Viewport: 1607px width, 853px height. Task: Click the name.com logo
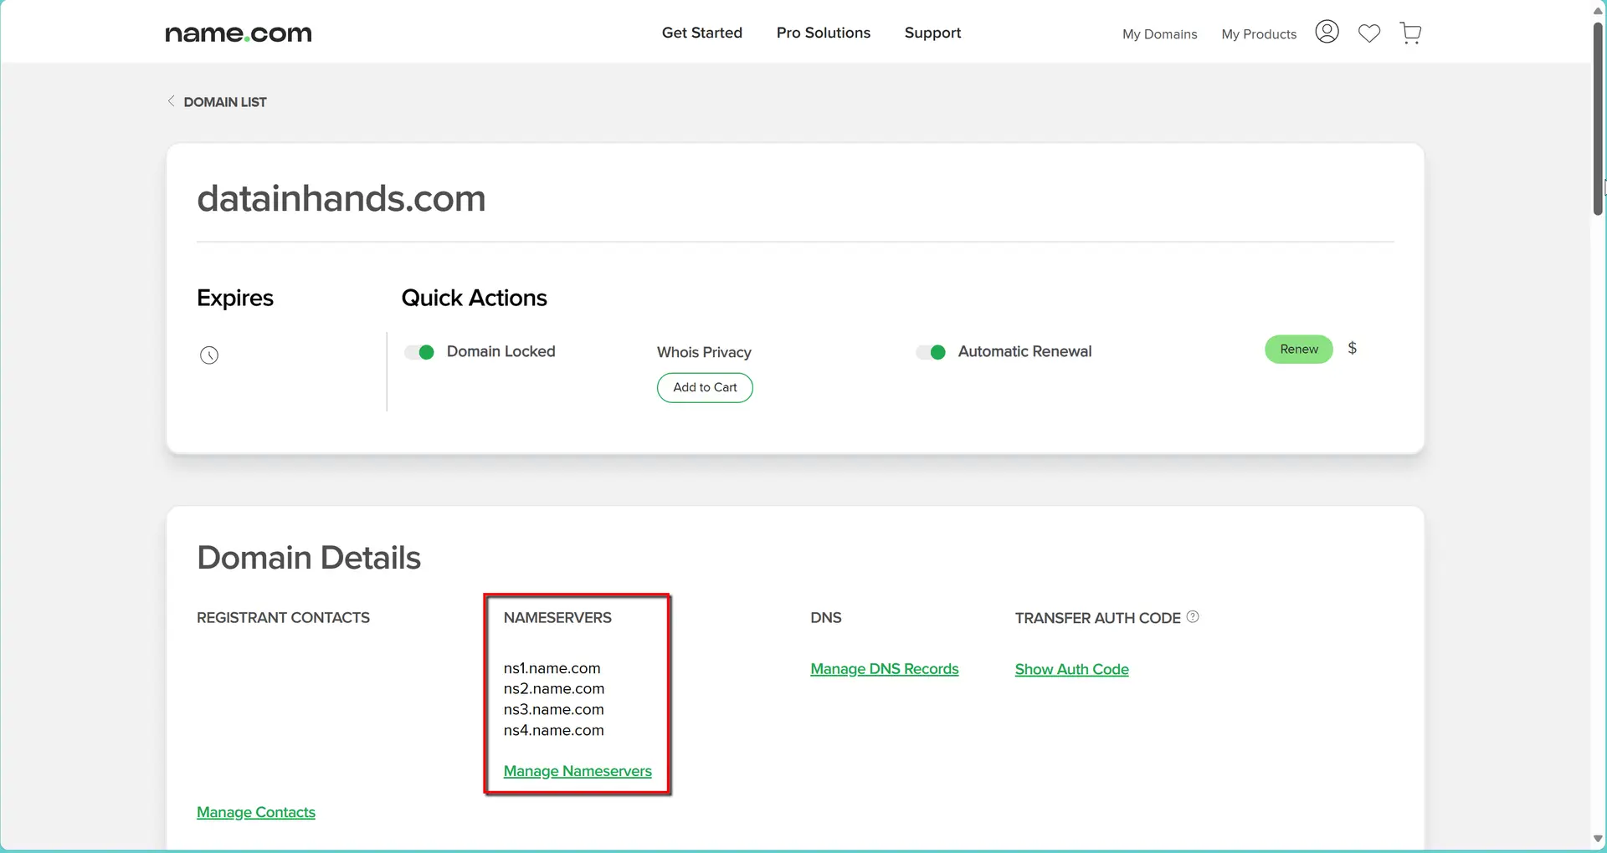click(237, 33)
